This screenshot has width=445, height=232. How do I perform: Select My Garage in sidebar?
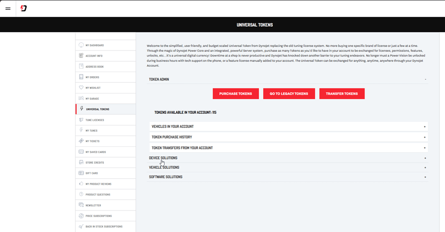[105, 99]
